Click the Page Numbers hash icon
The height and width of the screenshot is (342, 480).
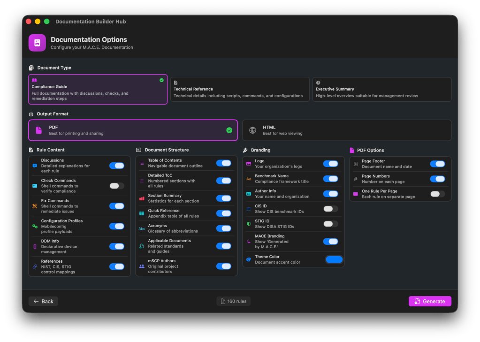click(x=356, y=179)
